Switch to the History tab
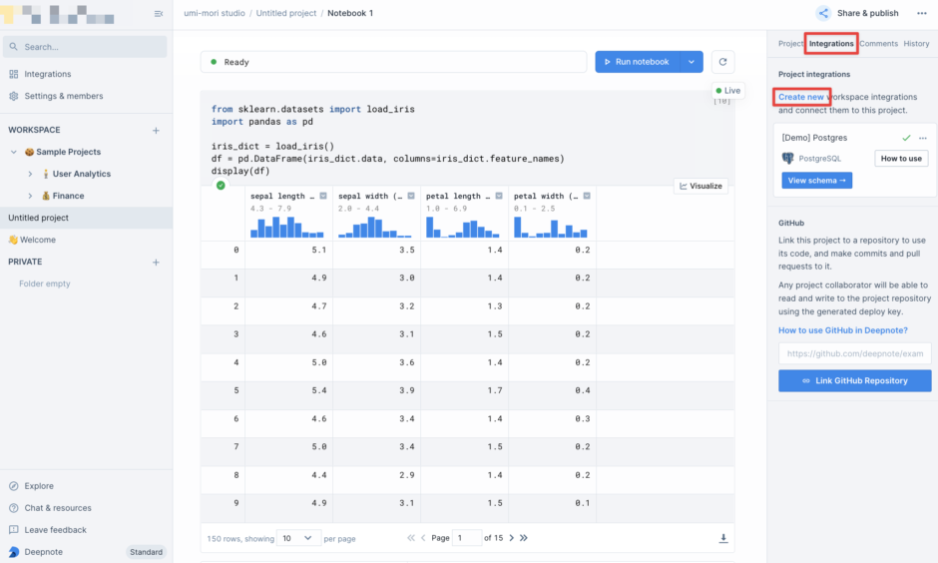The width and height of the screenshot is (938, 563). coord(916,44)
